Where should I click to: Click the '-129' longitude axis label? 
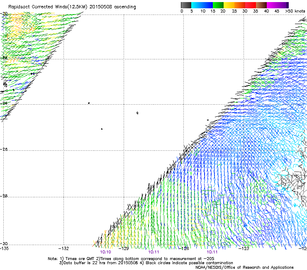(124, 248)
